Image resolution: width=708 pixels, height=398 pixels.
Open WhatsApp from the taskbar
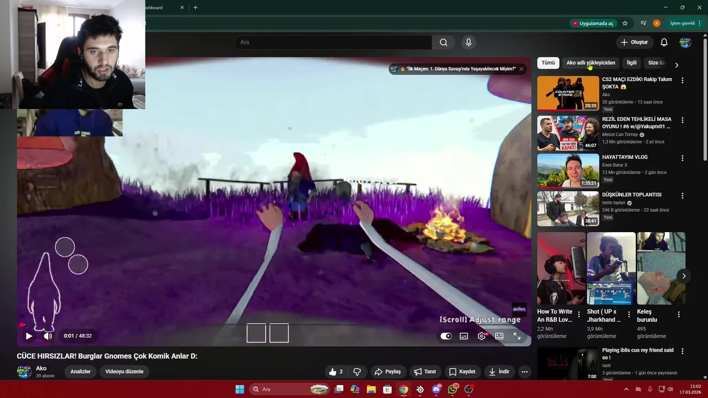pyautogui.click(x=453, y=389)
